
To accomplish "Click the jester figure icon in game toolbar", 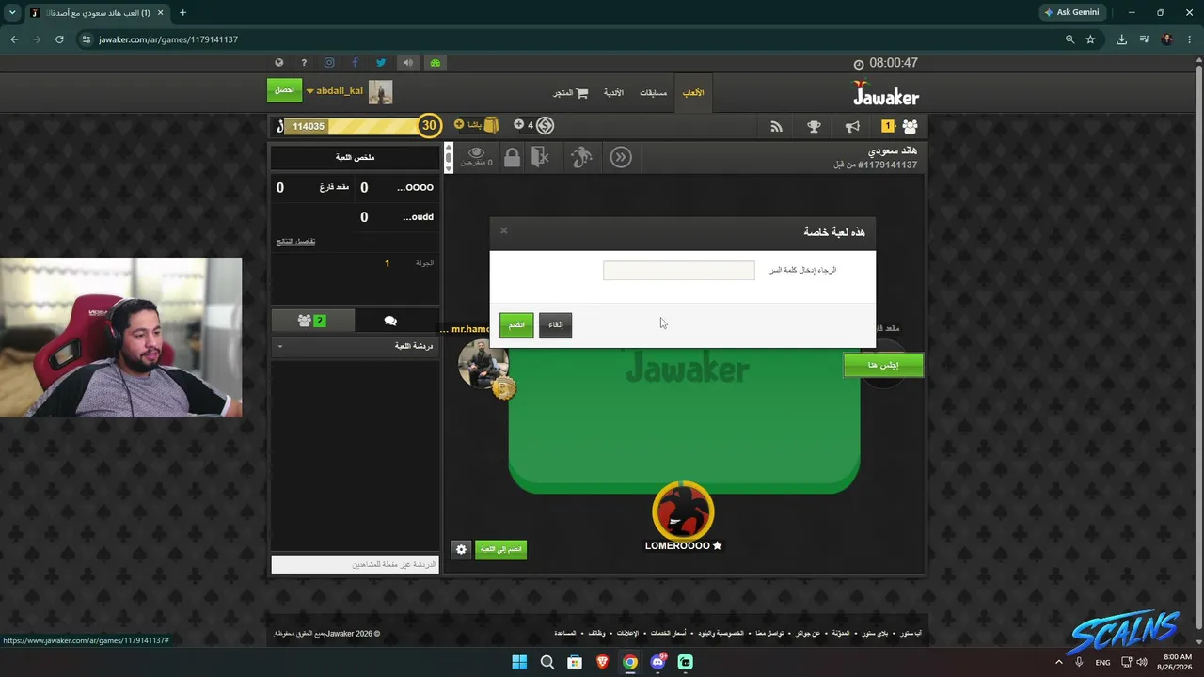I will click(x=581, y=157).
